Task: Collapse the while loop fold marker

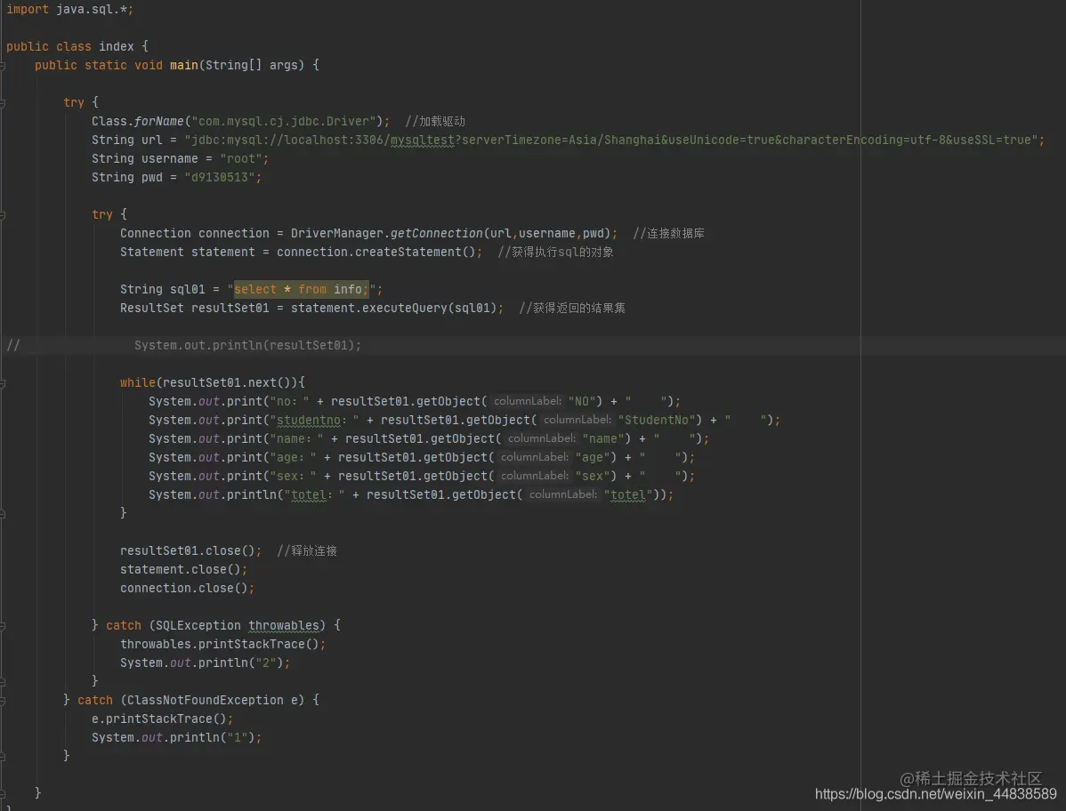Action: point(2,383)
